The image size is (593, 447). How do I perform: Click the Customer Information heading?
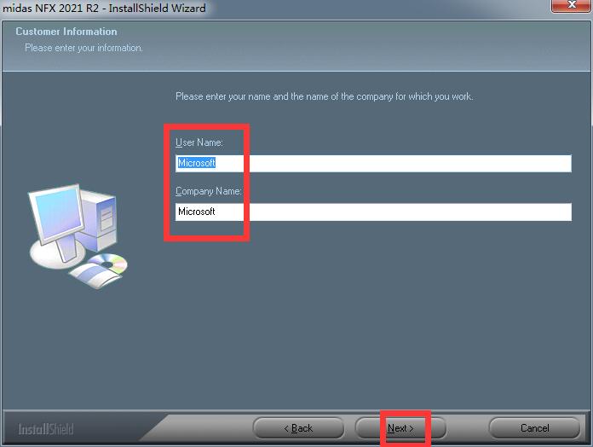click(x=66, y=32)
